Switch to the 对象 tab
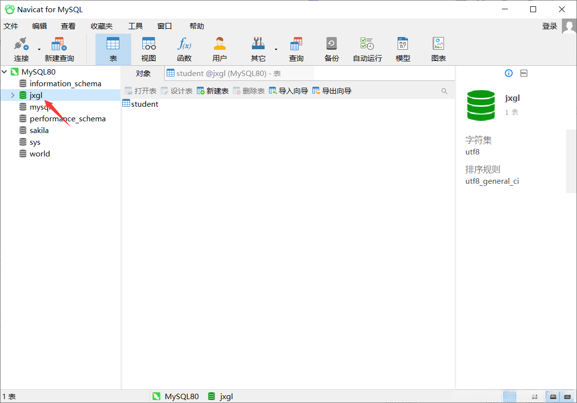The width and height of the screenshot is (577, 403). tap(143, 73)
